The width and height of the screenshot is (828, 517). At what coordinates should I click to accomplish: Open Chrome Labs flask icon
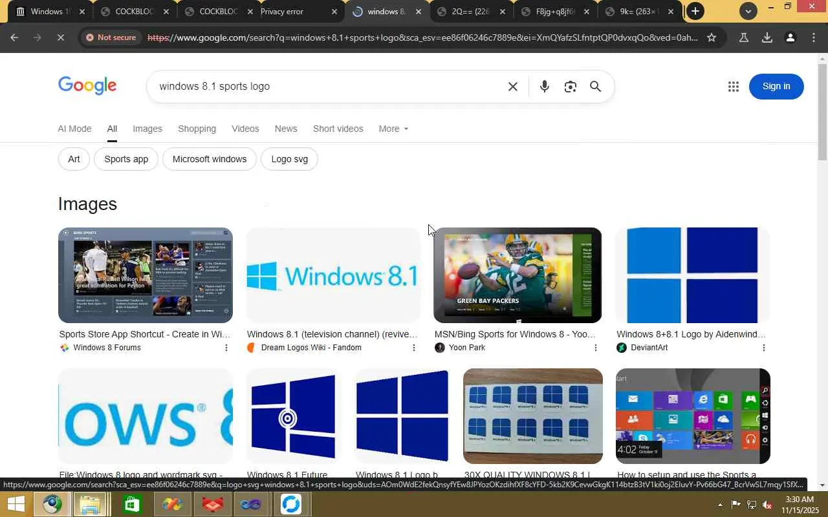pos(744,37)
